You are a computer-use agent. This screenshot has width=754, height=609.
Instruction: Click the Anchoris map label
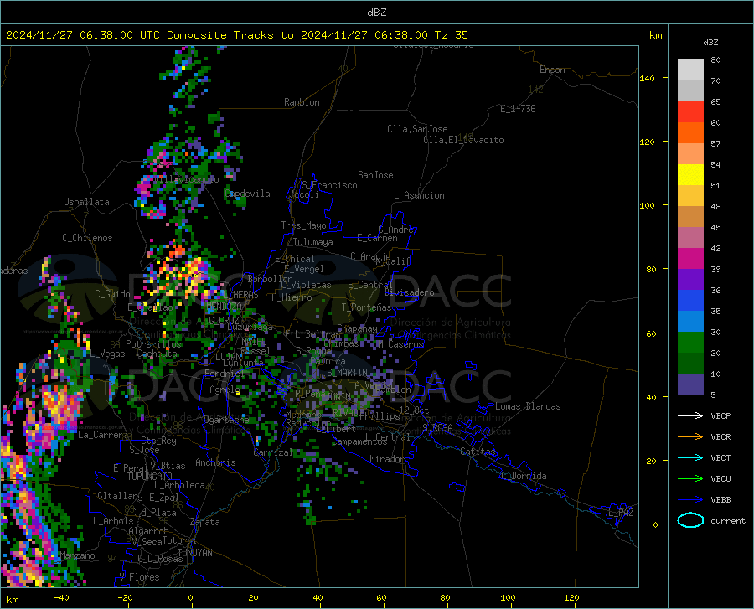tap(215, 462)
